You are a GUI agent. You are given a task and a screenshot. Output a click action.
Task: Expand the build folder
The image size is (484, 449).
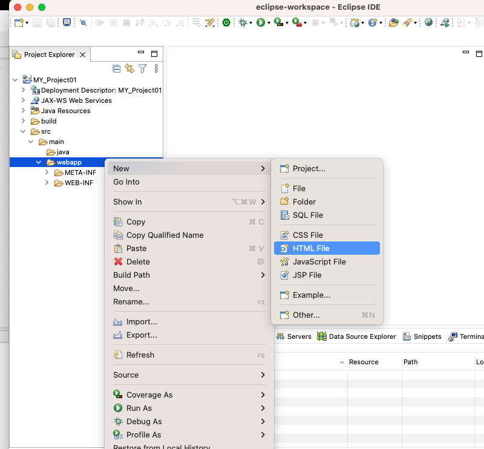tap(23, 120)
